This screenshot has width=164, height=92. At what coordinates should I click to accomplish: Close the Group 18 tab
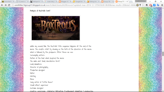[x=113, y=2]
